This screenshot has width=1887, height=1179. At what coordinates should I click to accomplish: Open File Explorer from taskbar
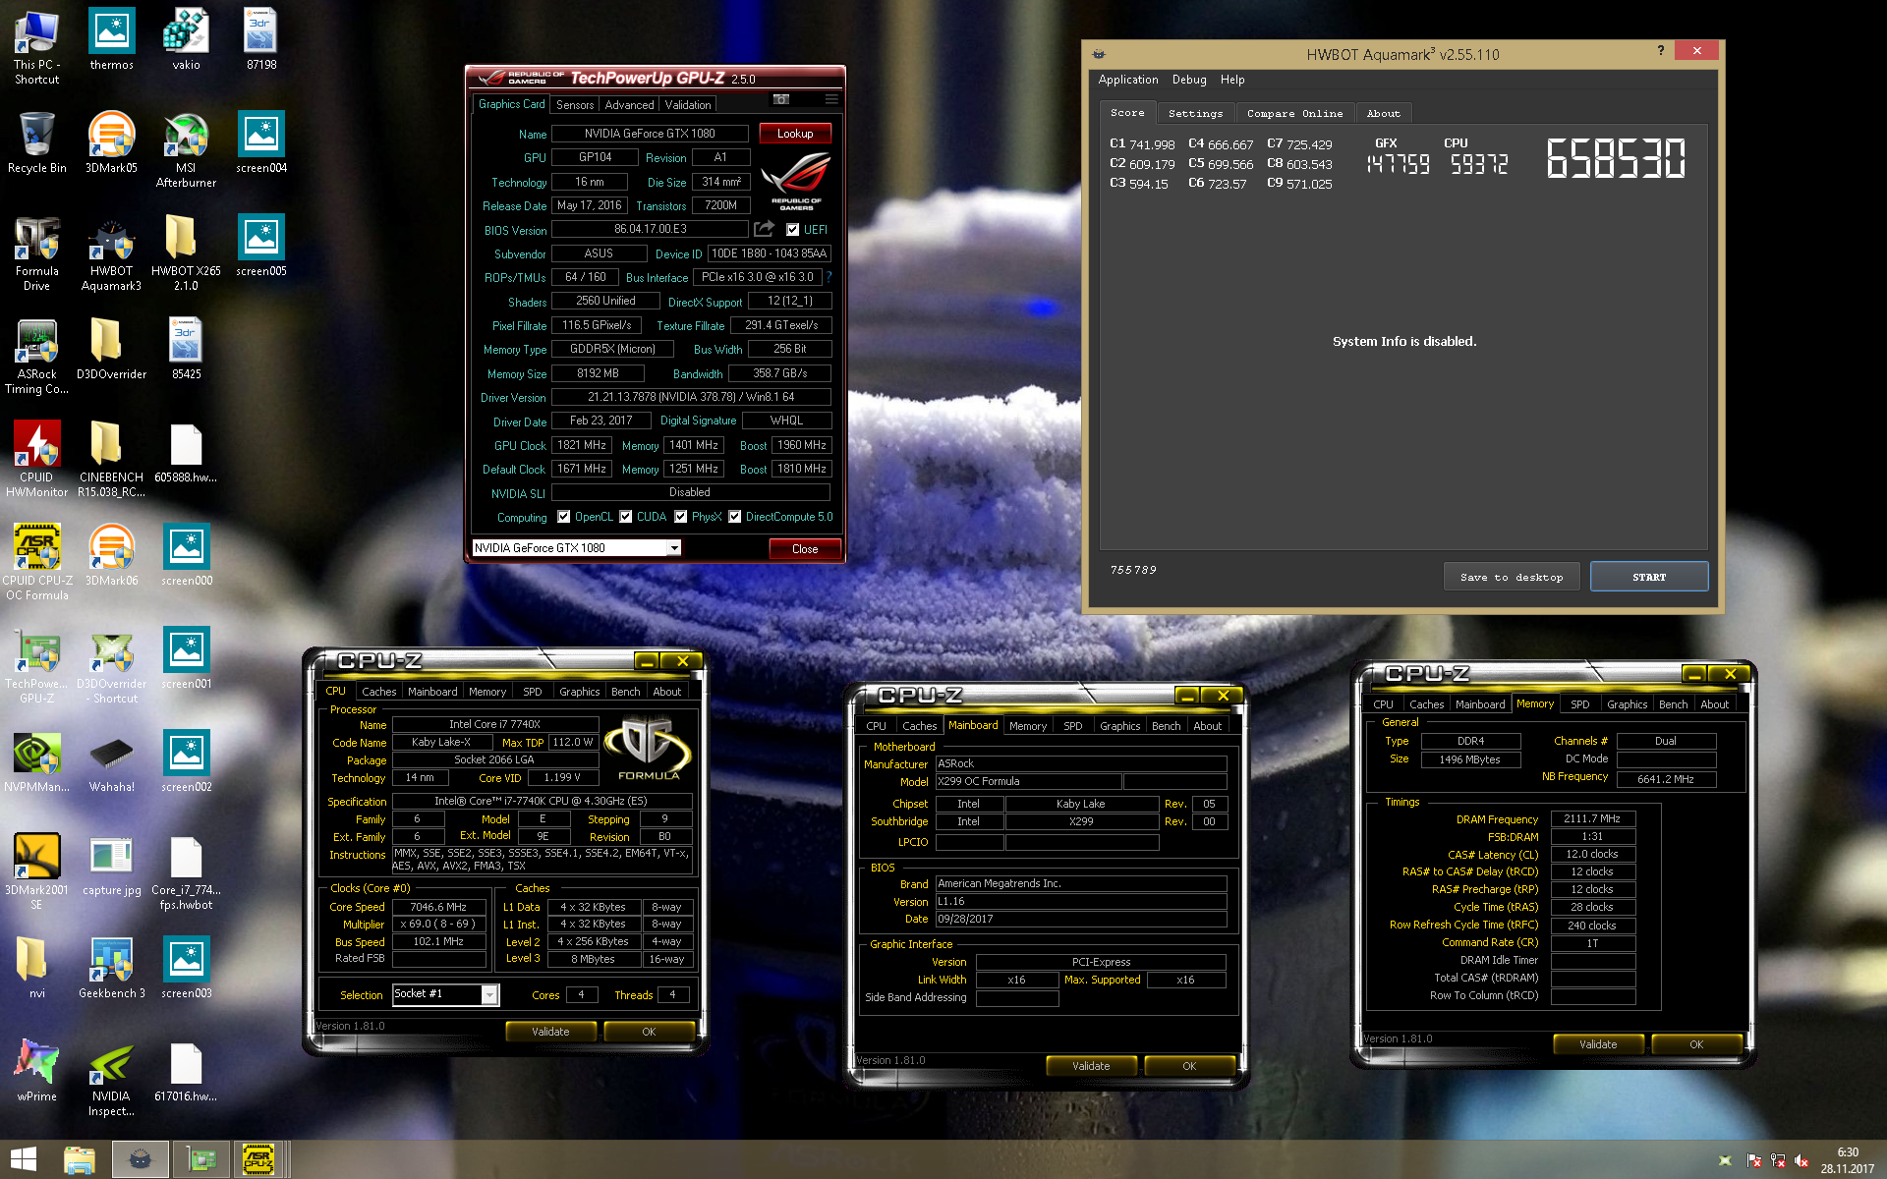pos(80,1159)
